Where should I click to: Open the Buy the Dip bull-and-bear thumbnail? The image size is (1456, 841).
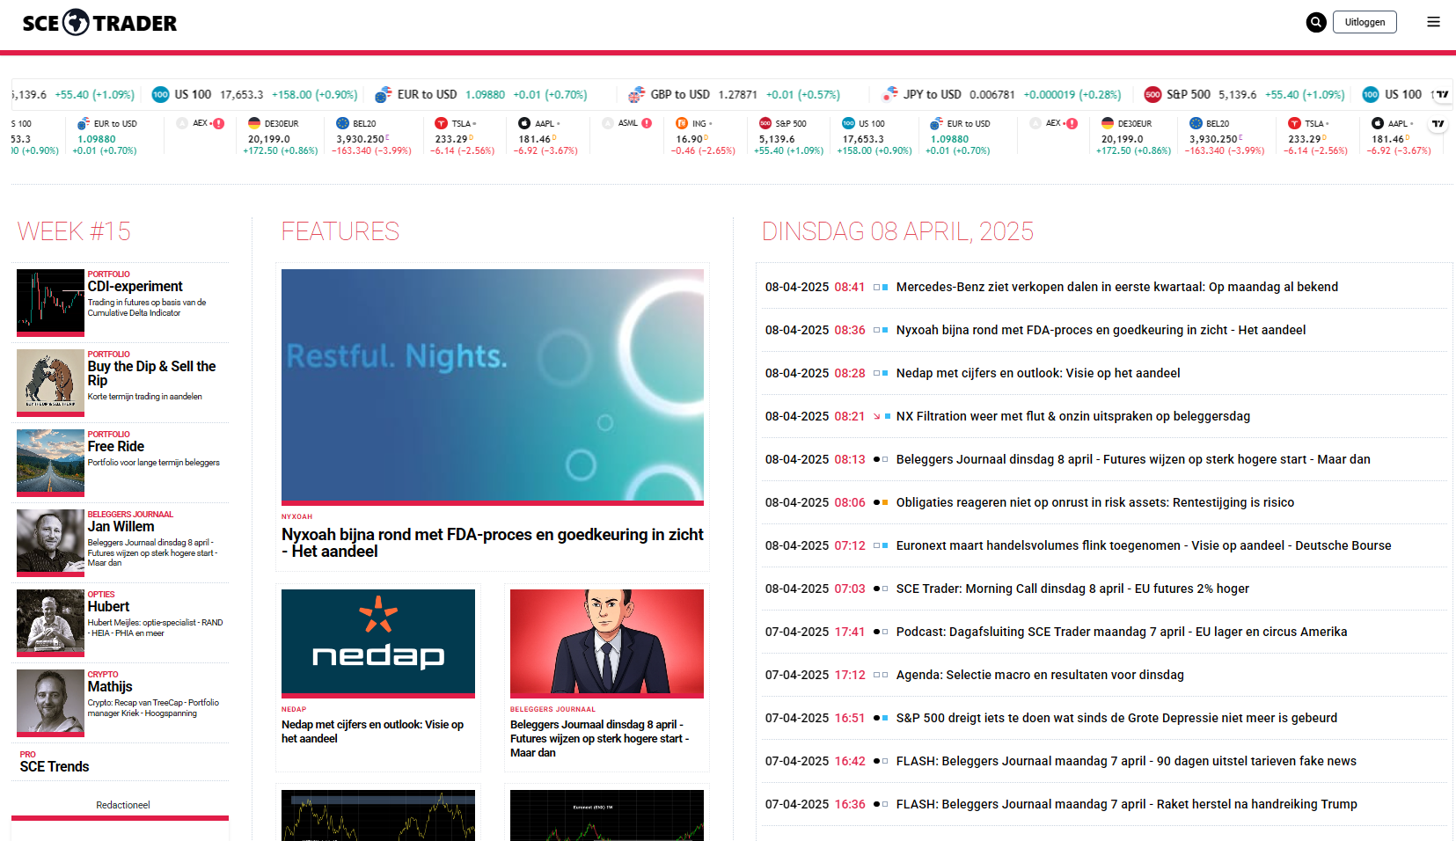tap(50, 383)
